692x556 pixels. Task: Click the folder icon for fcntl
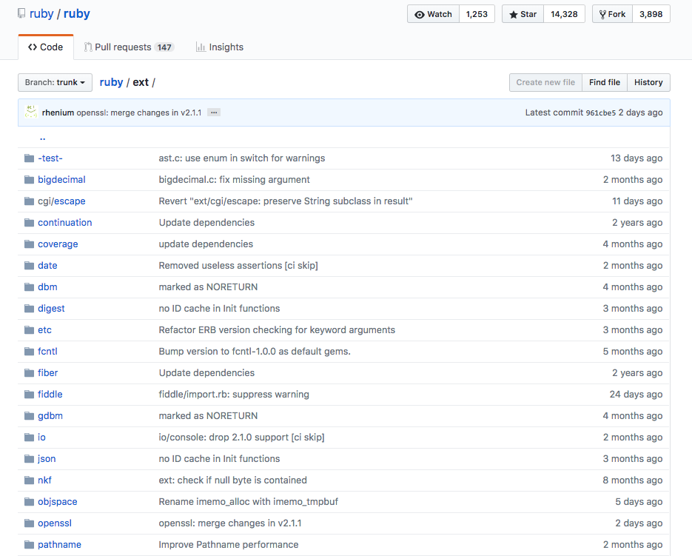29,352
